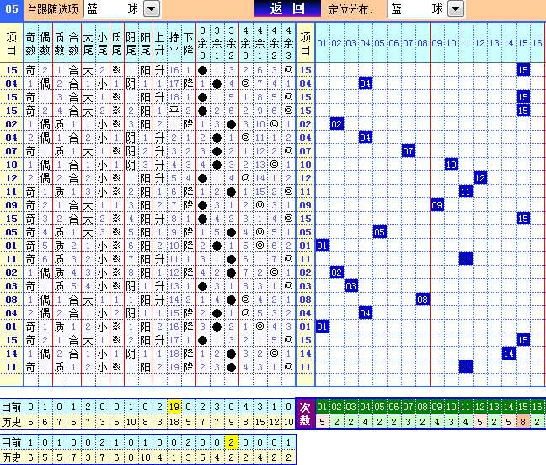The image size is (546, 465).
Task: Click the black dot in the 14 row
Action: (x=231, y=354)
